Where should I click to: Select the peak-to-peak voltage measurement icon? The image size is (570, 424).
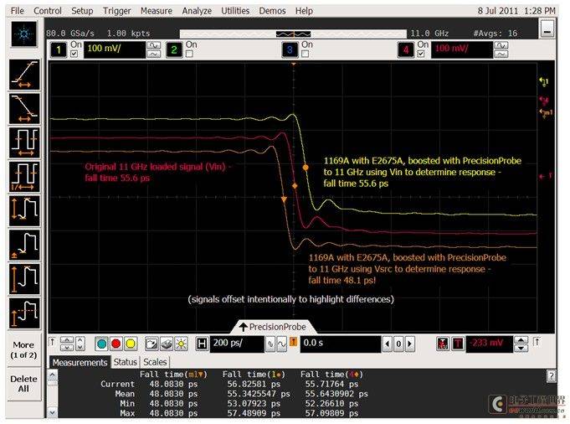(24, 210)
